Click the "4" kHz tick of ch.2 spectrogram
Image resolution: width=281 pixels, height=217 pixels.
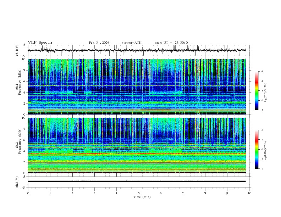click(25, 151)
